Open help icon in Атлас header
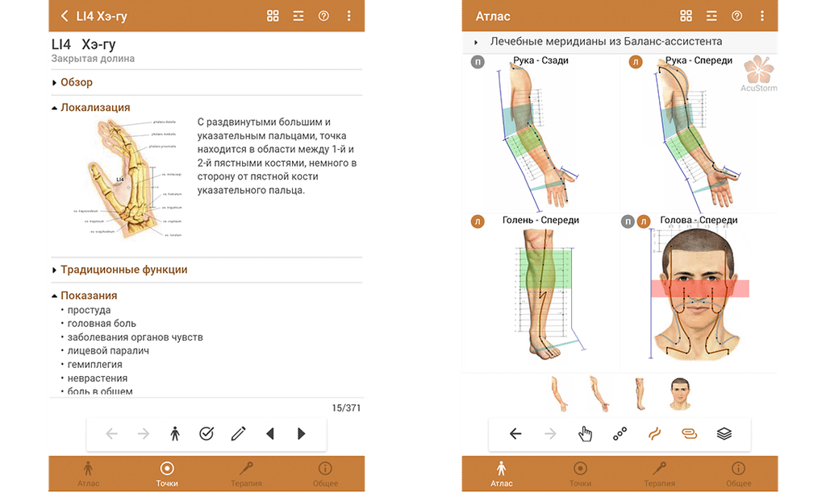This screenshot has width=826, height=492. [736, 16]
